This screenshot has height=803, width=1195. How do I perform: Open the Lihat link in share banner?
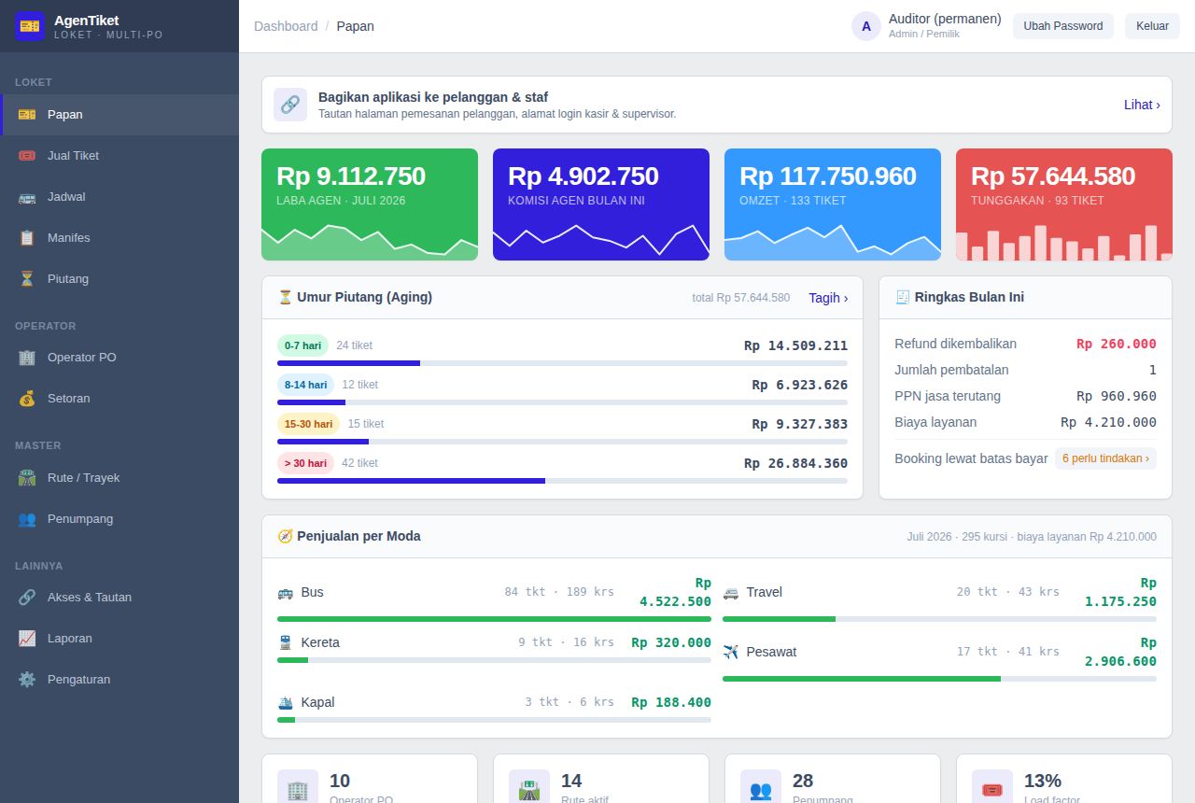1142,105
